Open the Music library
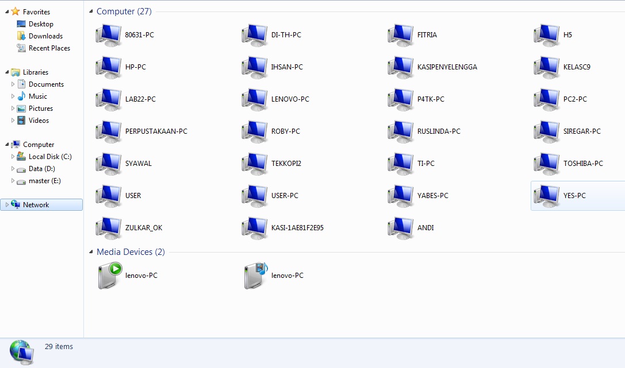The image size is (625, 368). (32, 96)
